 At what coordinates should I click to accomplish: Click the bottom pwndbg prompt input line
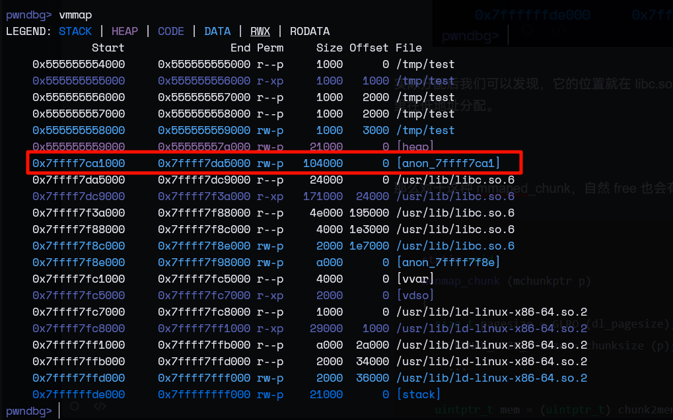pos(198,411)
